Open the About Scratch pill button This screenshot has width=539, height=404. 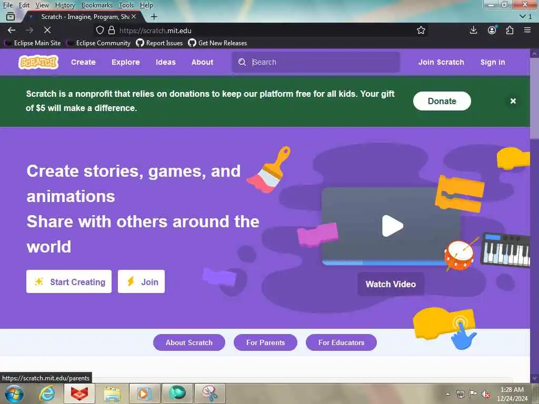pos(189,342)
